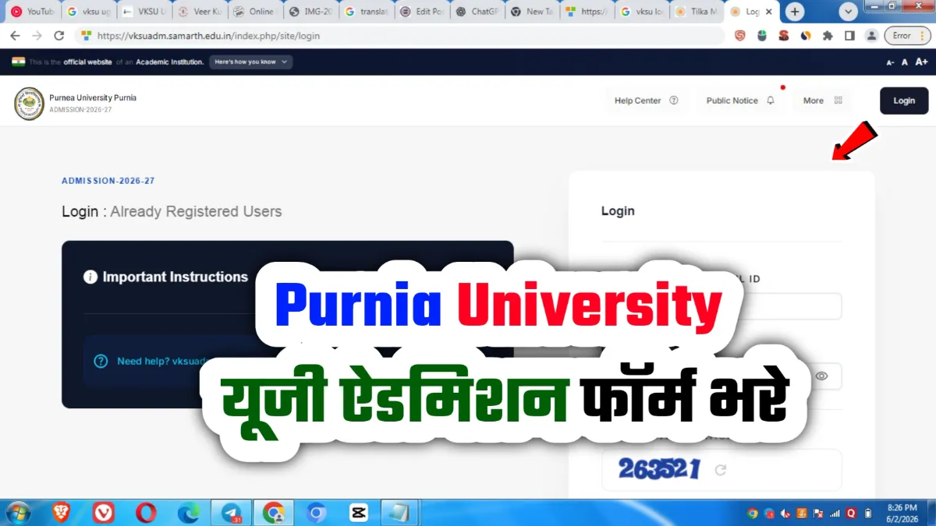Click Purnea University Purnia header text
Image resolution: width=936 pixels, height=526 pixels.
point(93,97)
